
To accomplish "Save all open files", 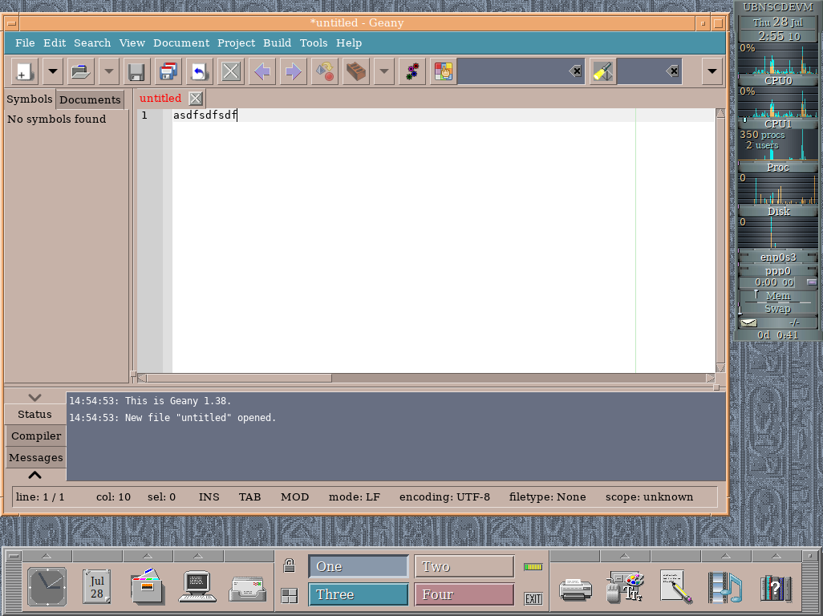I will point(166,71).
